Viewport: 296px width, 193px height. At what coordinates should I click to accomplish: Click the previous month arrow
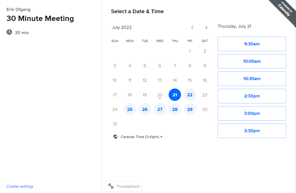pyautogui.click(x=192, y=27)
